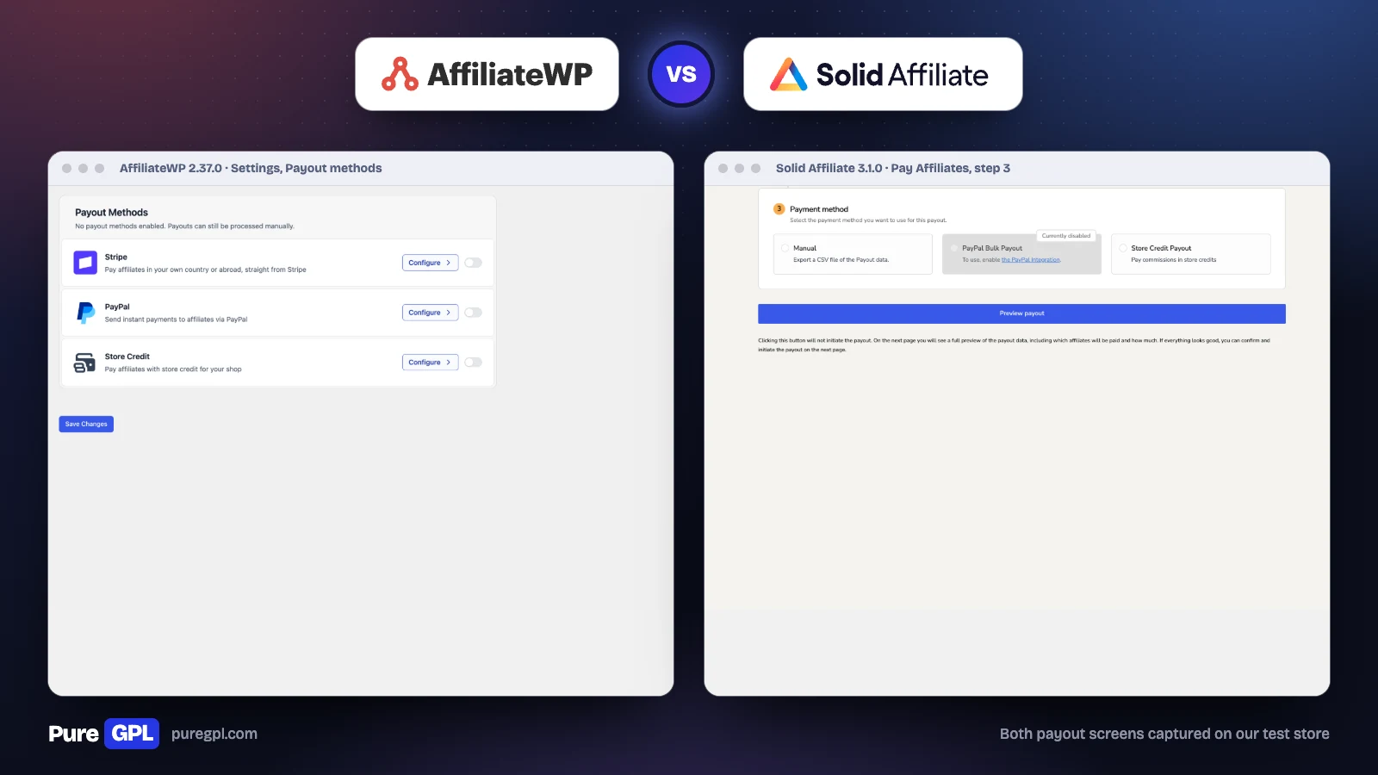Click the Pure GPL logo
Screen dimensions: 1378x775
[x=103, y=734]
